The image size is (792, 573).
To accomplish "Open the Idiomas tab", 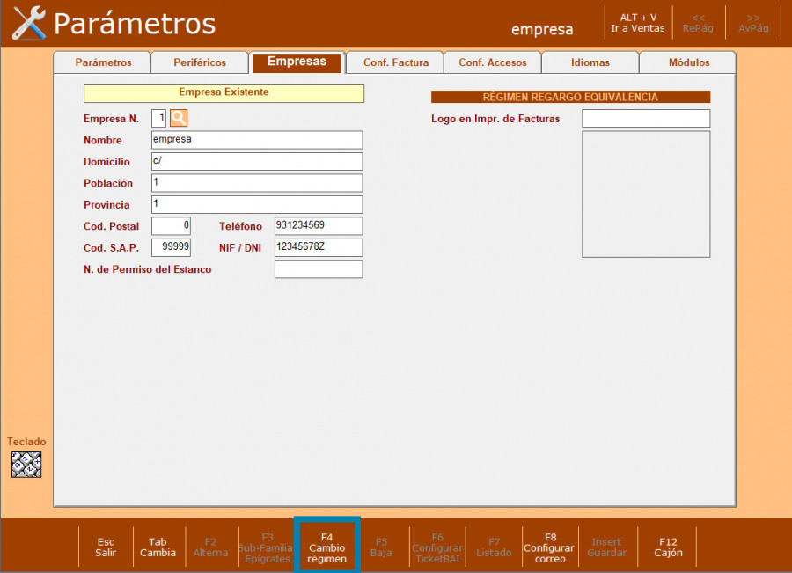I will [590, 62].
